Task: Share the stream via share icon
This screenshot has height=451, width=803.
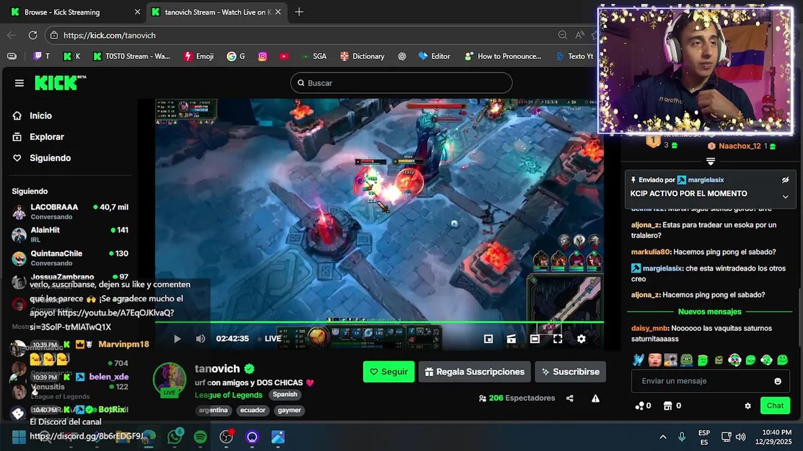Action: tap(570, 398)
